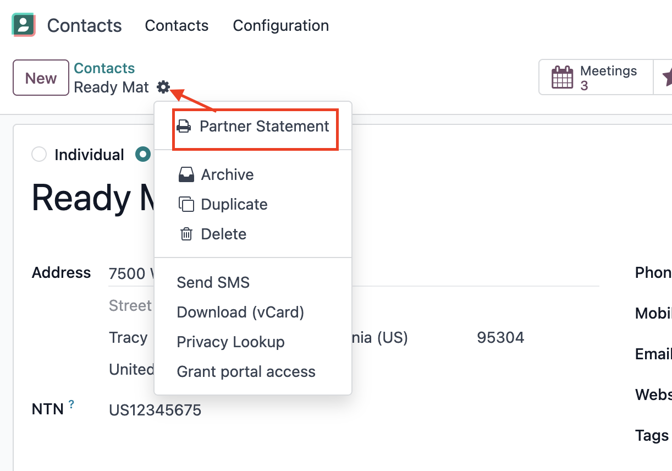672x471 pixels.
Task: Go back via the Contacts breadcrumb link
Action: [104, 68]
